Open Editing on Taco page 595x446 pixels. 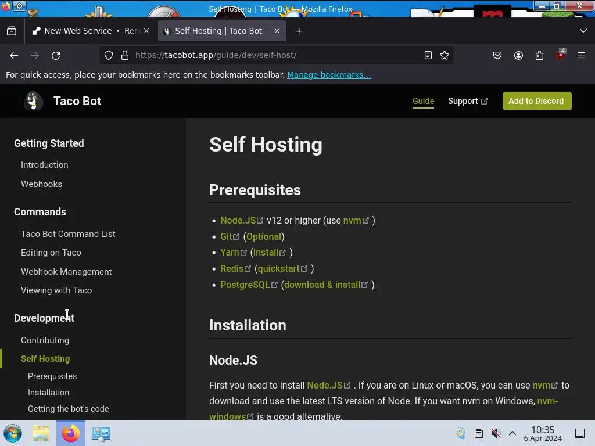click(51, 253)
